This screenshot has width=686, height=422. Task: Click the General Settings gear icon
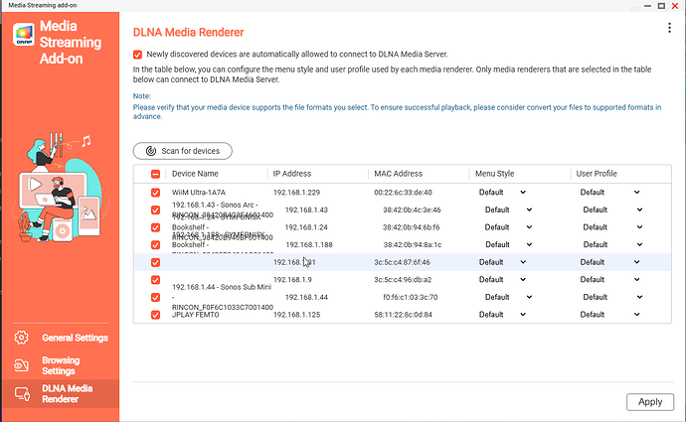[22, 338]
